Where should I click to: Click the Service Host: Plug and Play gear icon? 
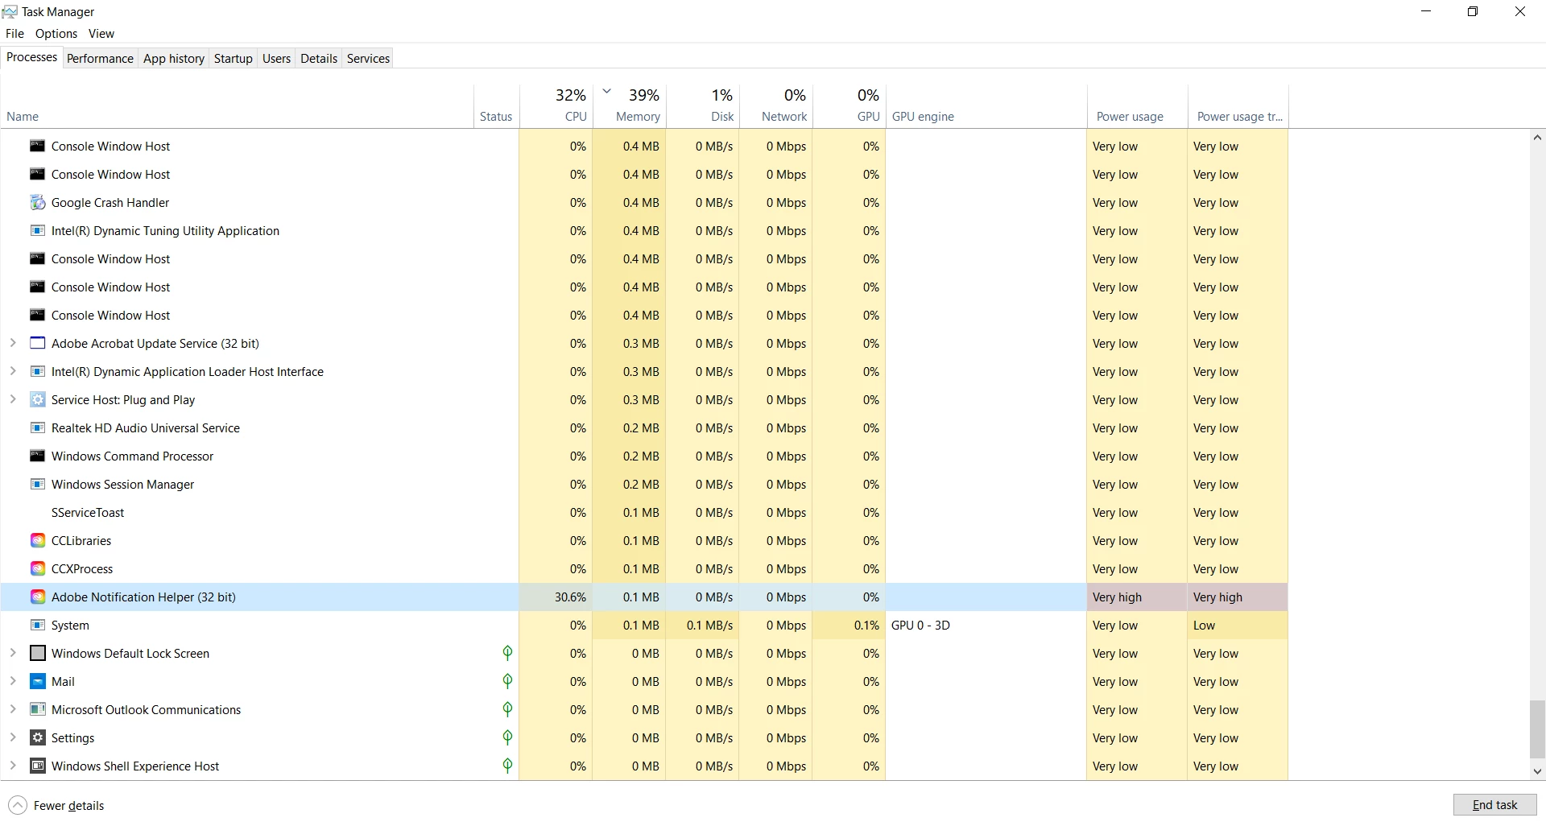click(37, 399)
